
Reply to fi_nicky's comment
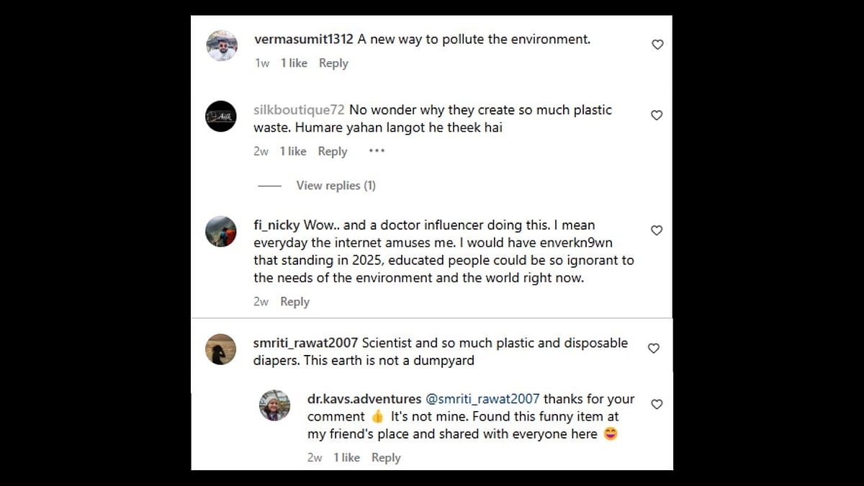coord(294,302)
